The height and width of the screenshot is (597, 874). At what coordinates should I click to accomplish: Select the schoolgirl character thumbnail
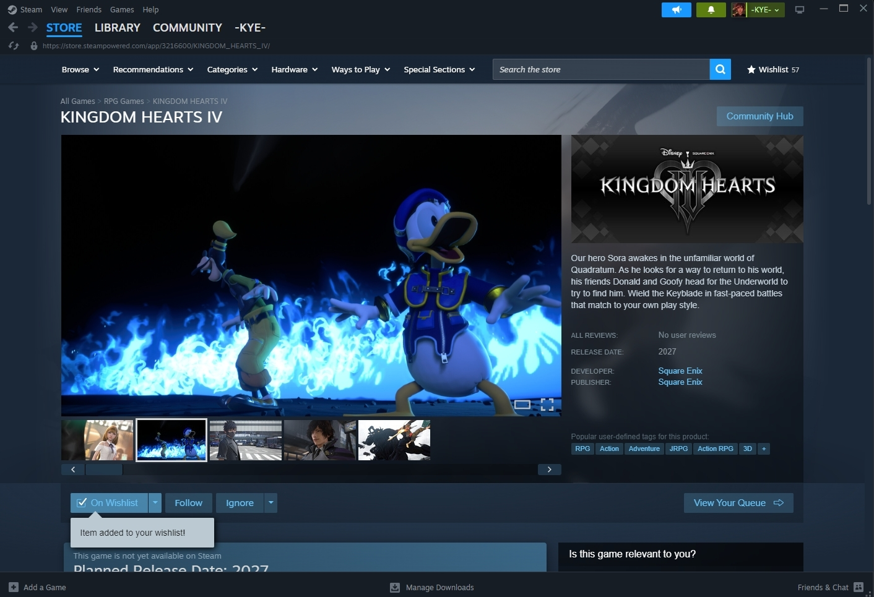[x=97, y=440]
